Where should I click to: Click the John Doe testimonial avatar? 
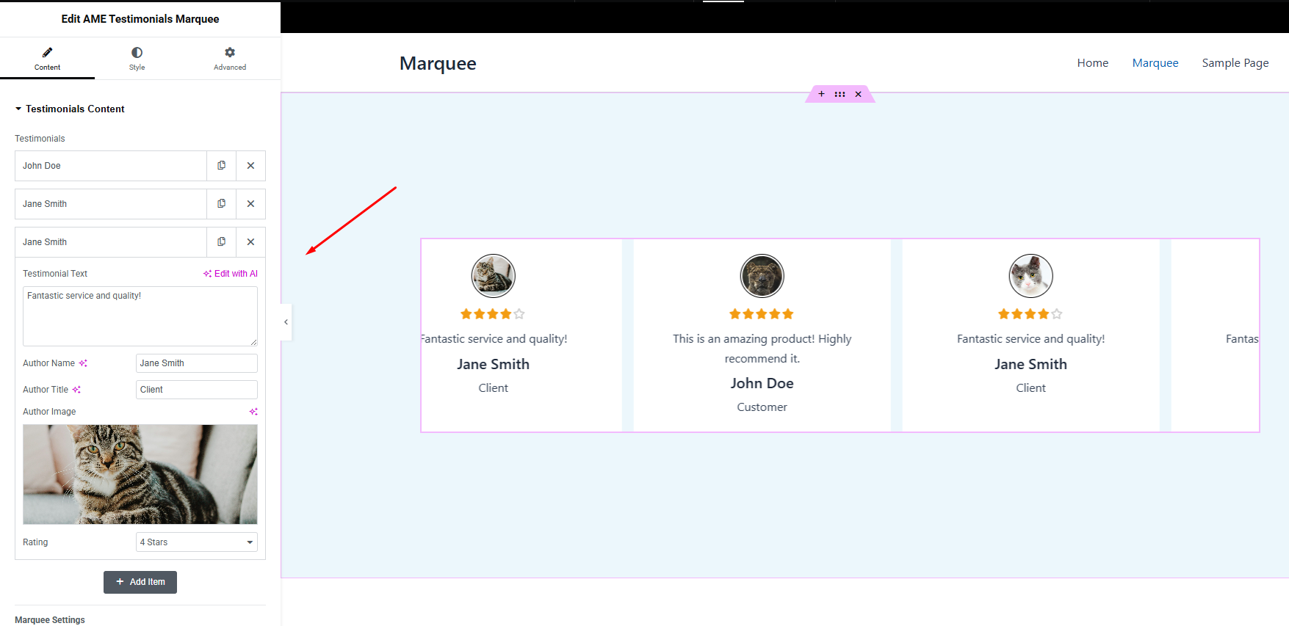(x=762, y=276)
